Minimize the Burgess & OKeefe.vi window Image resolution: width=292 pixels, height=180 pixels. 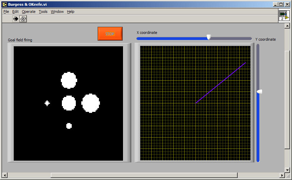(276, 4)
